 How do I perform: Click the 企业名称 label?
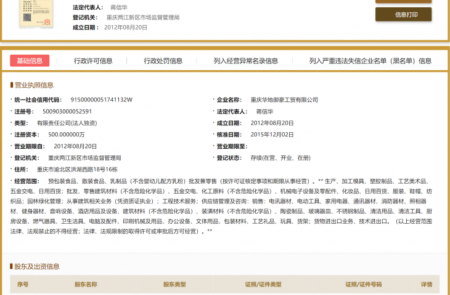click(x=229, y=100)
